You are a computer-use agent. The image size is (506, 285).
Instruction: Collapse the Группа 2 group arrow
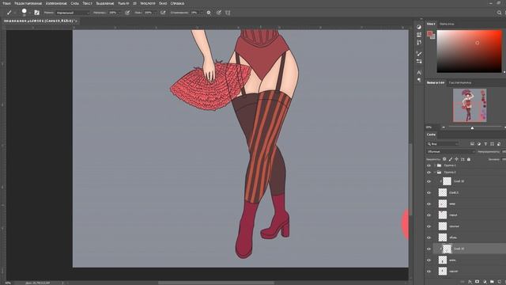(x=435, y=173)
